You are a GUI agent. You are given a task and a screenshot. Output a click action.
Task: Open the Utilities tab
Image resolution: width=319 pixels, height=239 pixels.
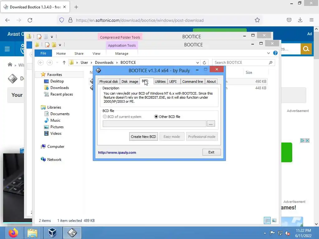160,82
